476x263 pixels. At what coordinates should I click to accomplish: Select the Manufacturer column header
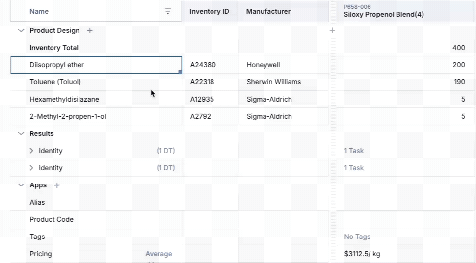click(268, 11)
